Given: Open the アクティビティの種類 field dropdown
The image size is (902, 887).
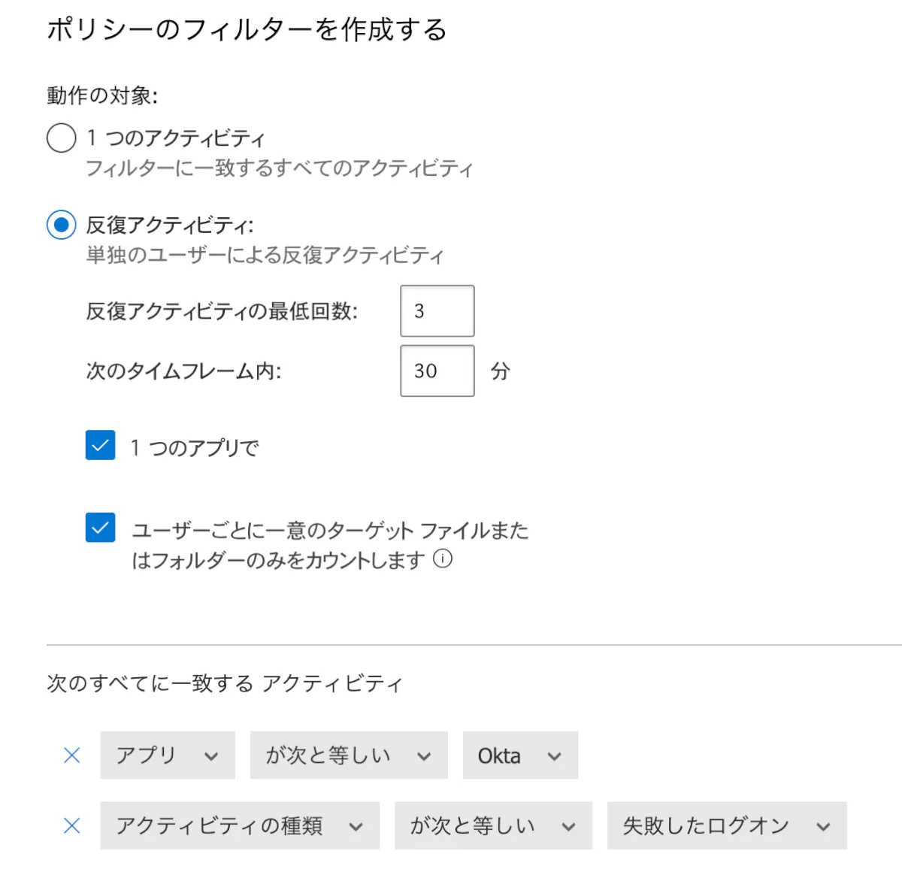Looking at the screenshot, I should pyautogui.click(x=239, y=826).
